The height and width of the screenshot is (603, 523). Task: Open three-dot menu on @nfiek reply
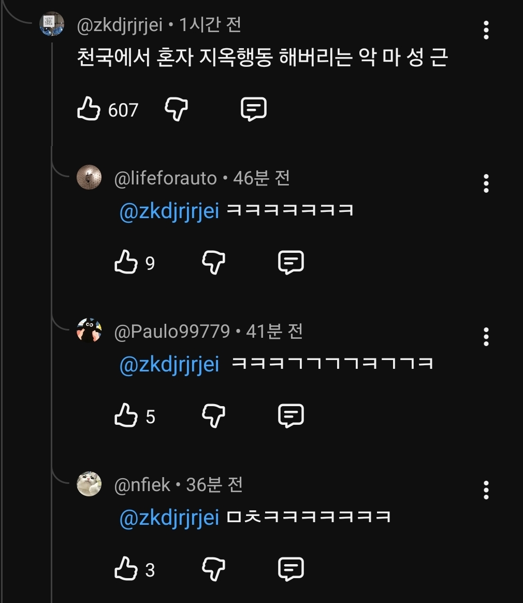(x=486, y=490)
